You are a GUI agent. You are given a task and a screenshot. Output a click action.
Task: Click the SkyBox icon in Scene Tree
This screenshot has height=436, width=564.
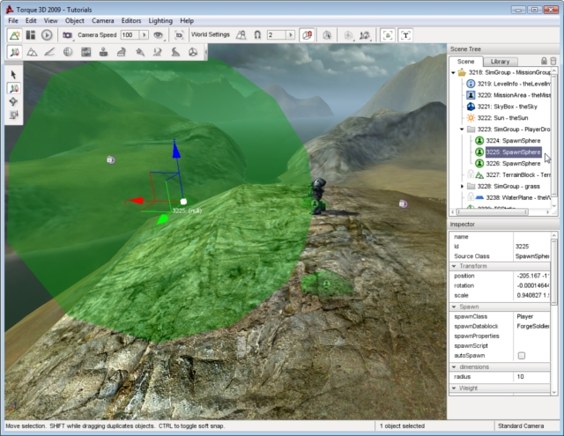[471, 106]
